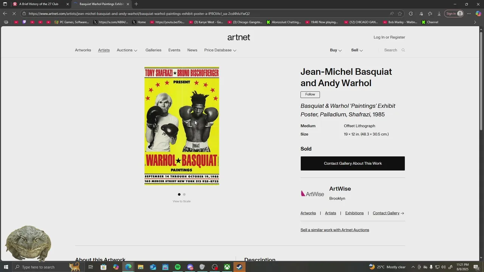Open the Artworks nav item

83,50
